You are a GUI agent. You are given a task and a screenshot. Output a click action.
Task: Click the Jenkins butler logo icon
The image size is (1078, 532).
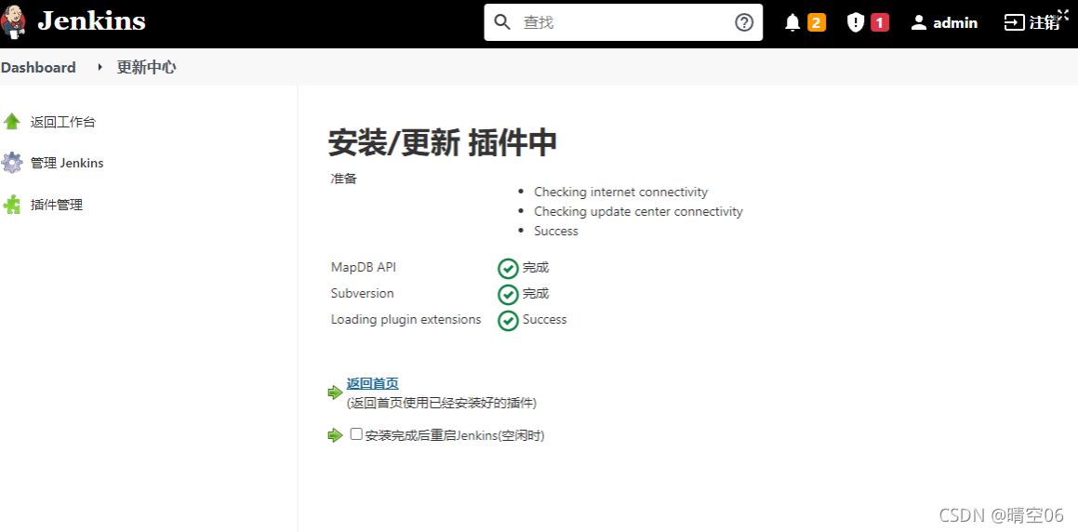[14, 21]
